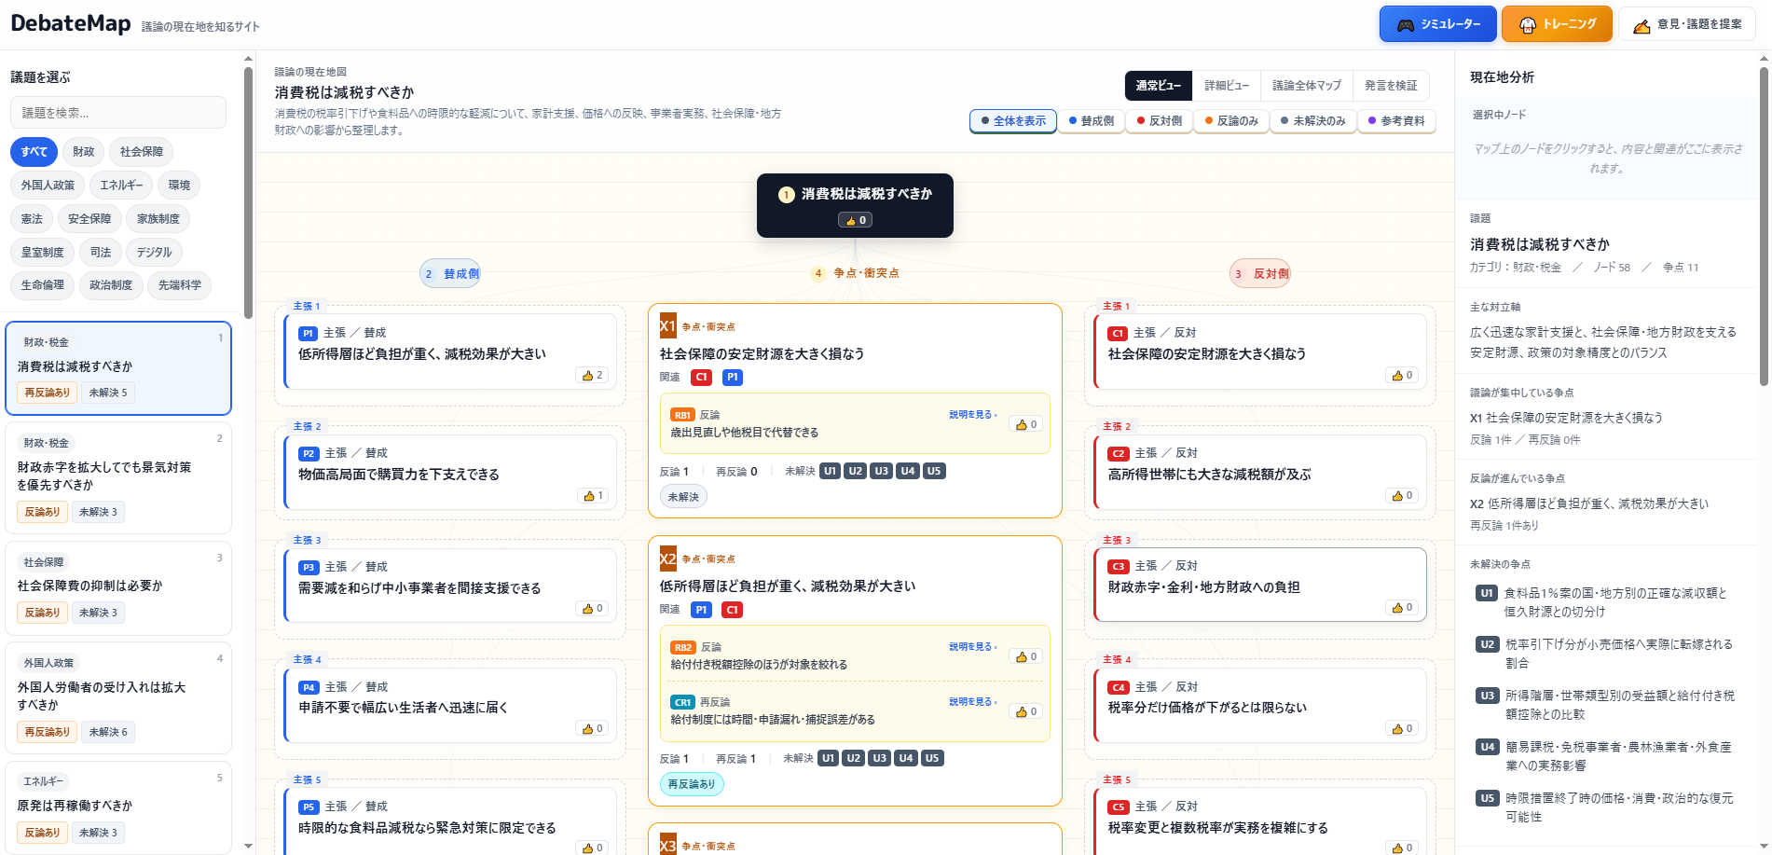Screen dimensions: 1772x855
Task: Switch to 通常ビュー tab
Action: coord(1159,86)
